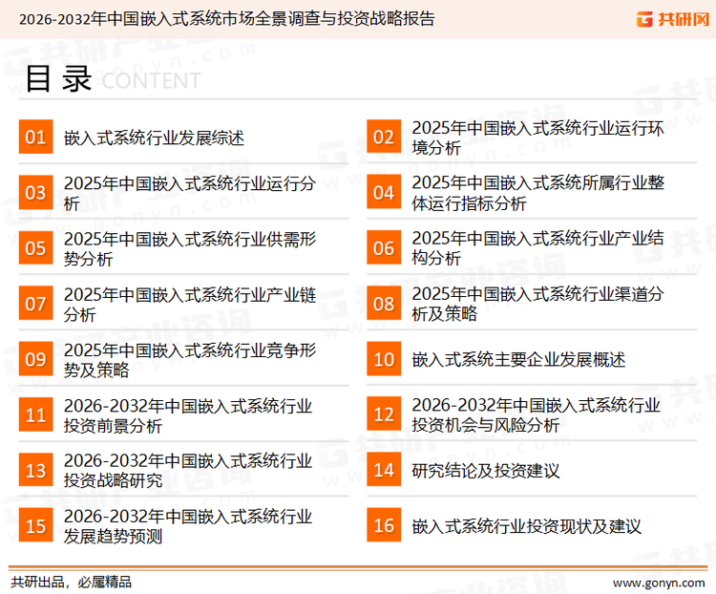Click the orange 07 chapter number box

coord(35,304)
